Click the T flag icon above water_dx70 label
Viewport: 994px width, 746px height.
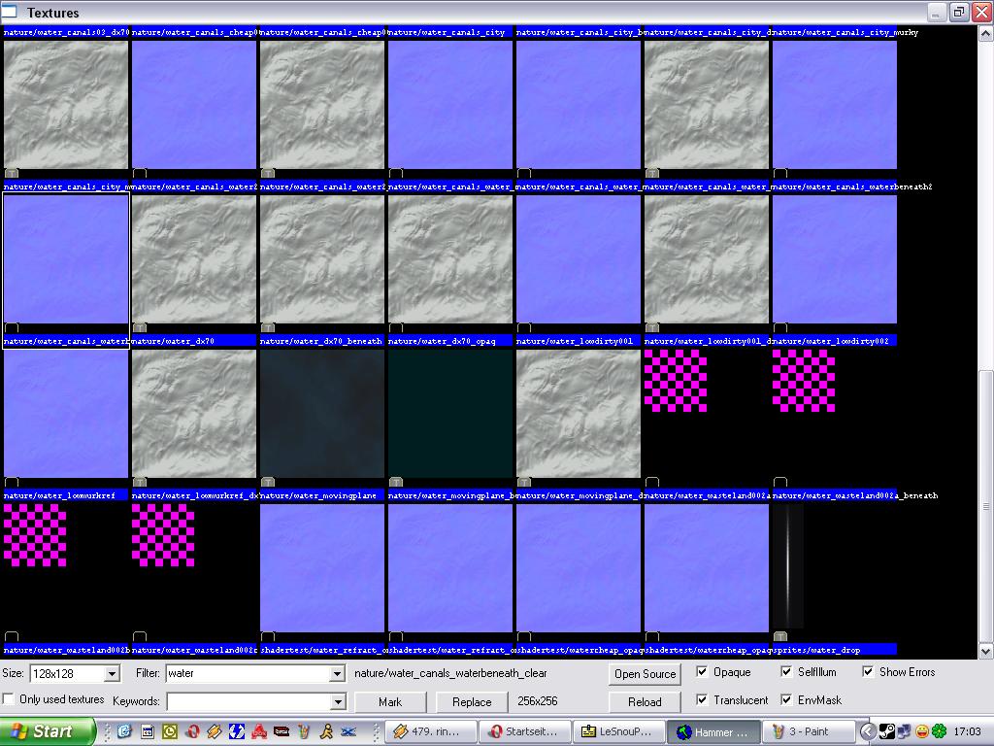(140, 328)
